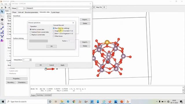
Task: Click Import for Surface coloring
Action: point(85,42)
